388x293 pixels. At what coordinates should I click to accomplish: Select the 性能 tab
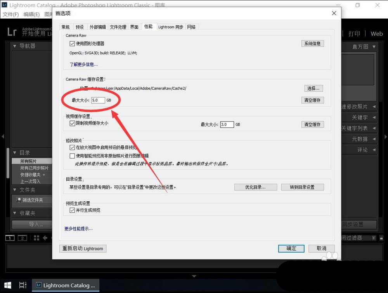[149, 26]
